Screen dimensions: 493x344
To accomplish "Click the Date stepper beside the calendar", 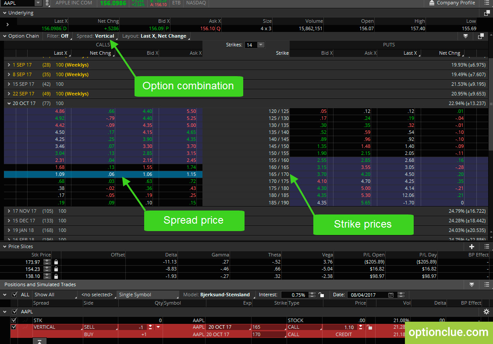I will point(401,295).
